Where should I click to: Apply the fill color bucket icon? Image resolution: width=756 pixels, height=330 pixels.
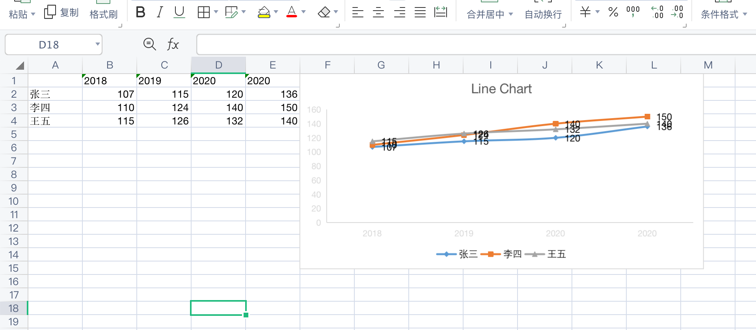[x=264, y=12]
